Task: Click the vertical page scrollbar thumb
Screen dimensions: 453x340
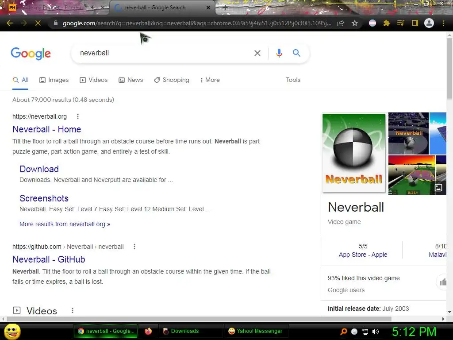Action: click(x=449, y=69)
